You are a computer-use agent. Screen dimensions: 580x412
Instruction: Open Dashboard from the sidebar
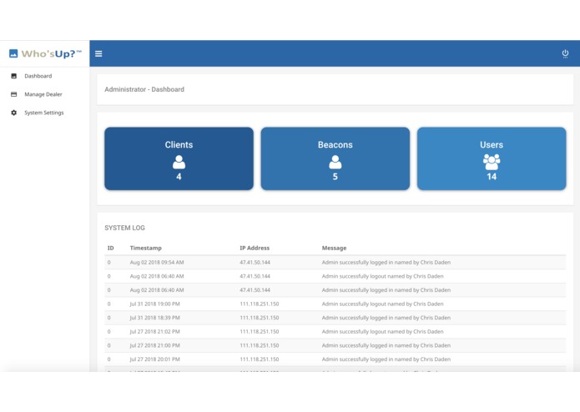point(38,76)
